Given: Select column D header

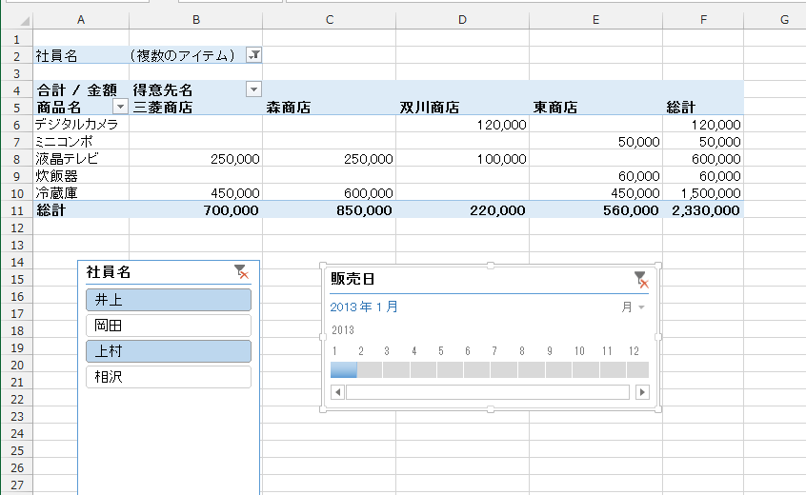Looking at the screenshot, I should [x=463, y=19].
